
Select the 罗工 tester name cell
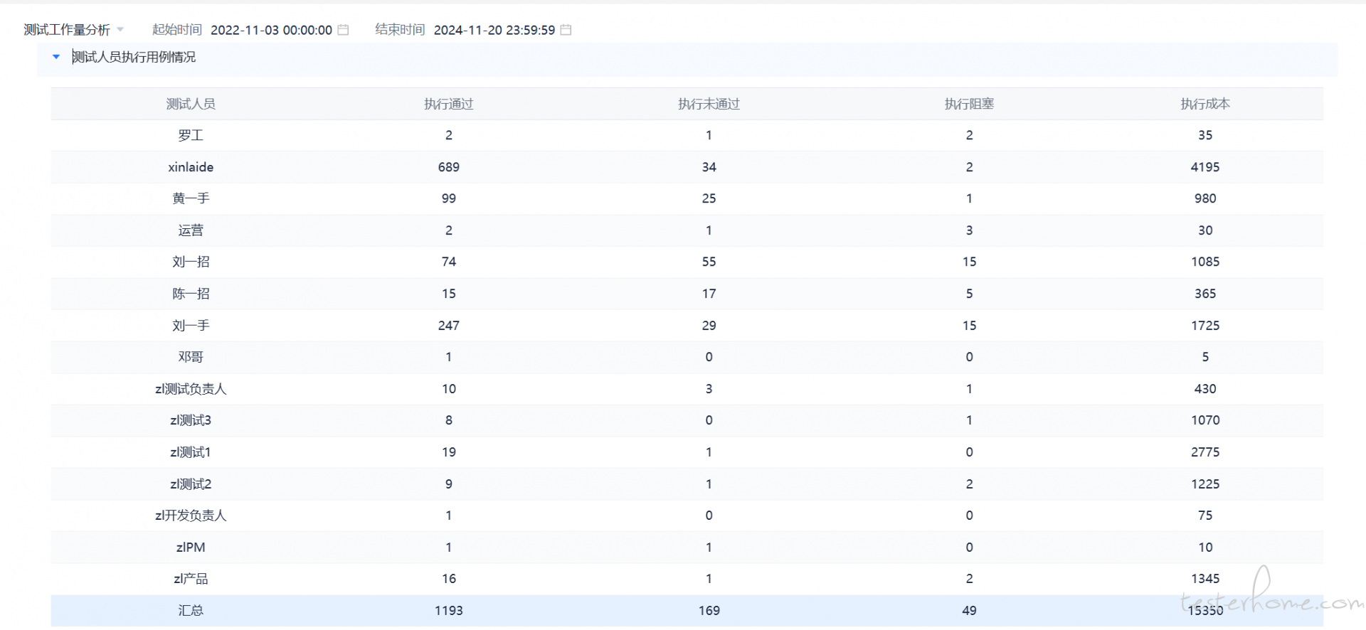[x=191, y=135]
